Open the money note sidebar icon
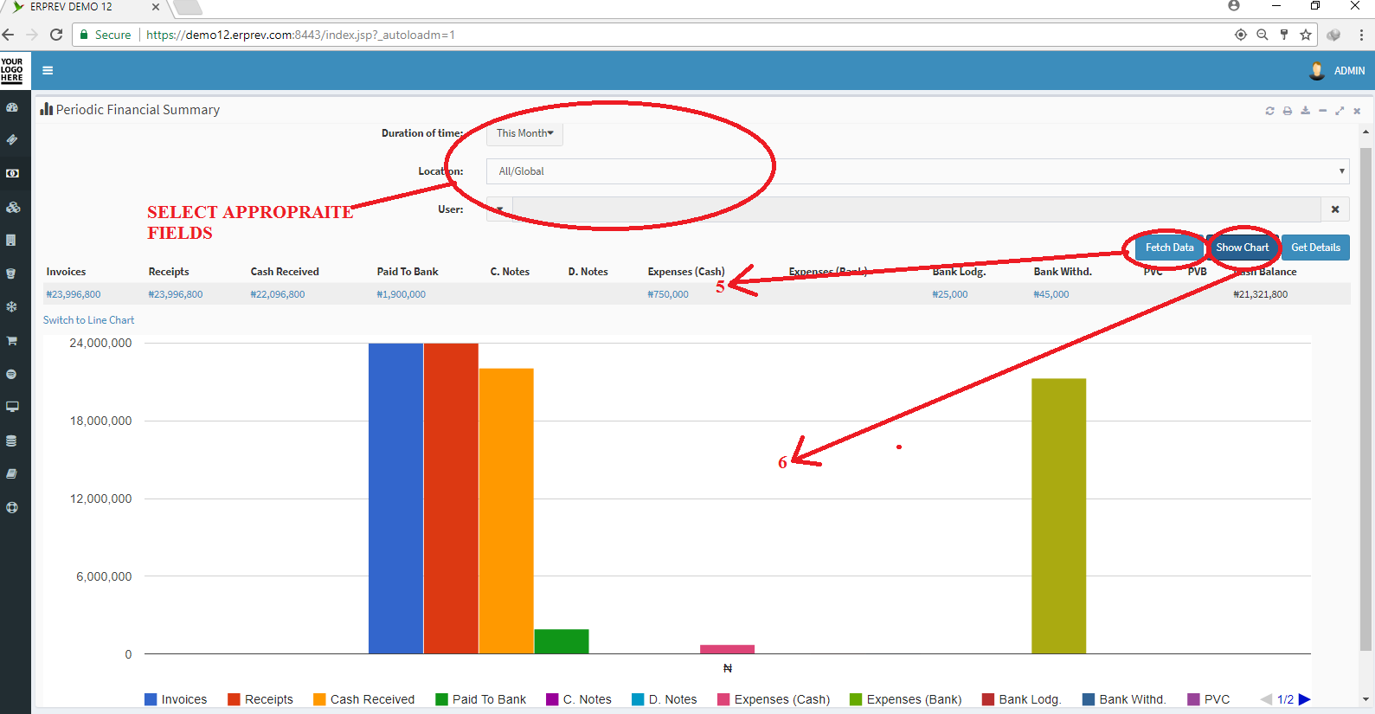This screenshot has width=1375, height=714. click(12, 173)
